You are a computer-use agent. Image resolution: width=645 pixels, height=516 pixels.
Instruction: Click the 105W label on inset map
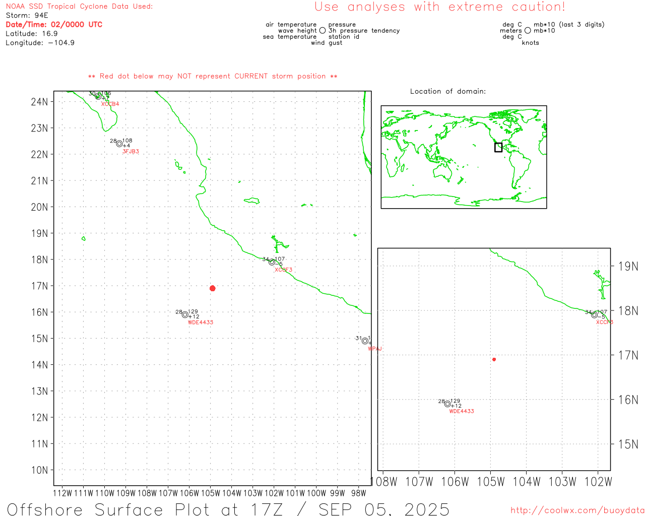click(491, 482)
